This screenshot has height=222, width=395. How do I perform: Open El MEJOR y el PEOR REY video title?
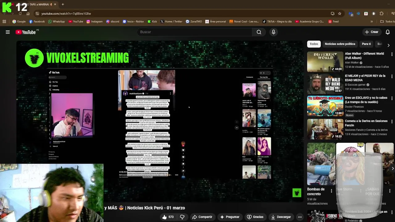[365, 78]
